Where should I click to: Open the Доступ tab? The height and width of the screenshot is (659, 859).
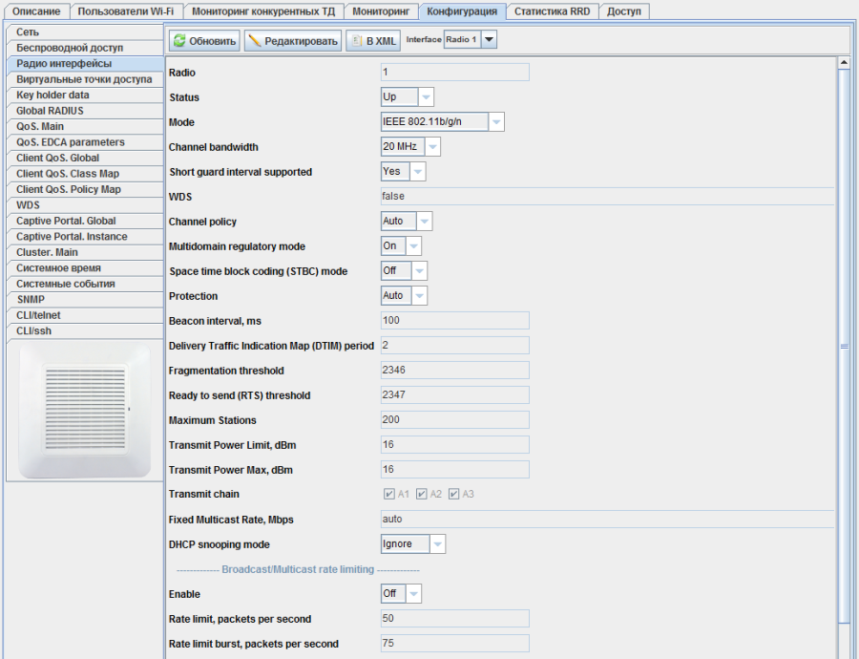coord(624,11)
